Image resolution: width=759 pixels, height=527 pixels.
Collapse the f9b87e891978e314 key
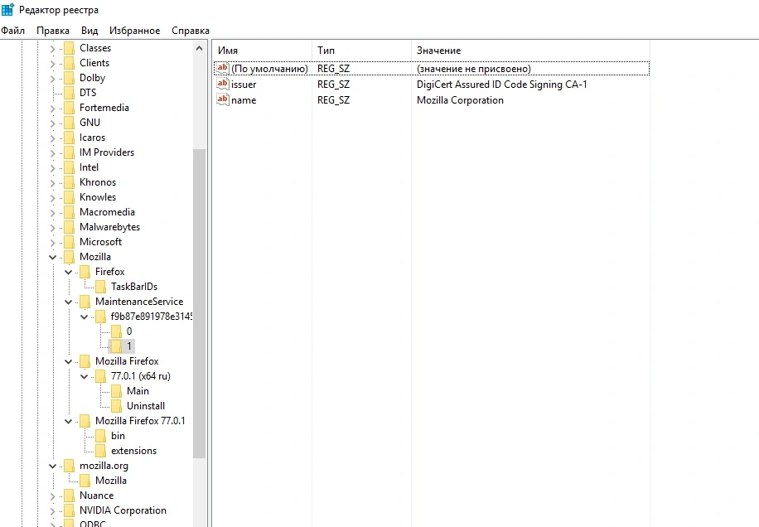84,317
